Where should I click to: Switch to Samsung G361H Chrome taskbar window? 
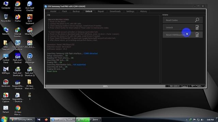[x=22, y=120]
